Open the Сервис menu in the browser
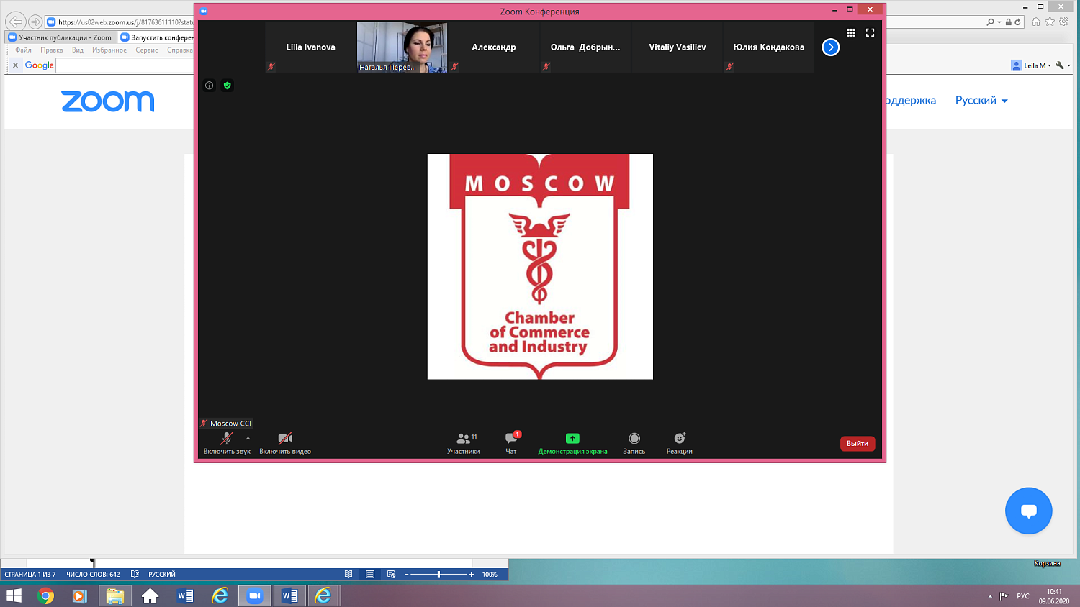The width and height of the screenshot is (1080, 607). click(147, 50)
